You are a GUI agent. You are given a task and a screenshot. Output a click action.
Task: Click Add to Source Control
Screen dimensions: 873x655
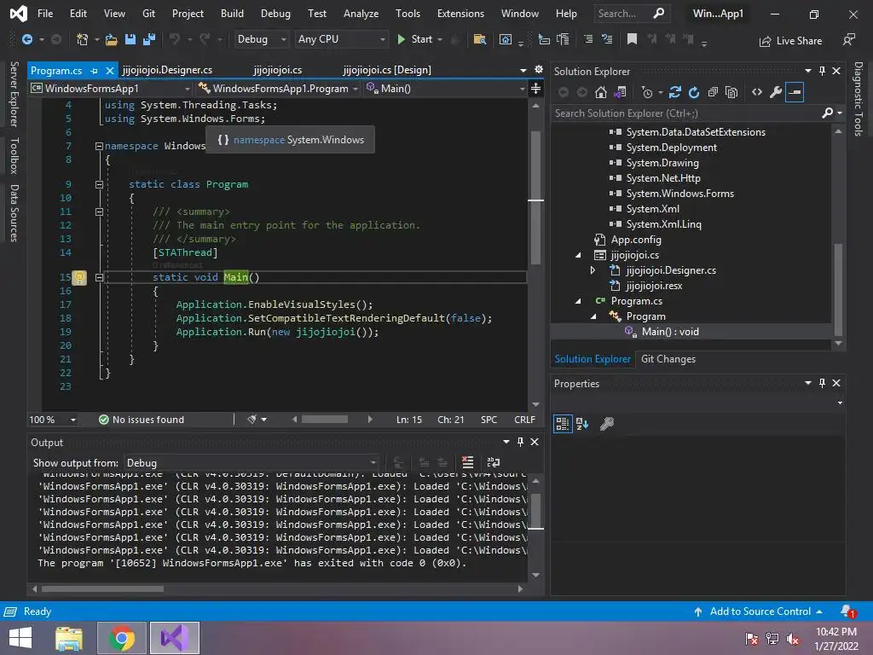click(760, 612)
